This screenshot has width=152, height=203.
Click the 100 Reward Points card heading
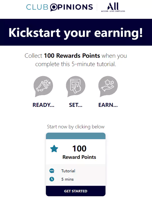79,152
